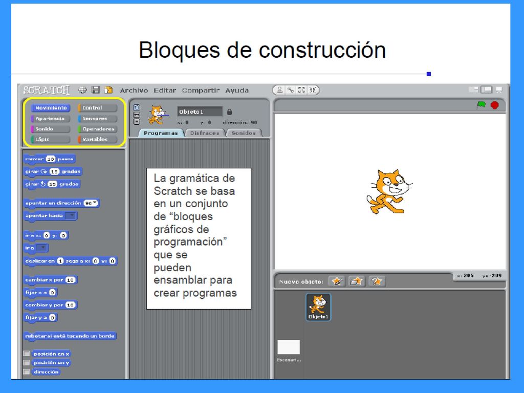
Task: Select the no-rotation style button
Action: pyautogui.click(x=137, y=122)
